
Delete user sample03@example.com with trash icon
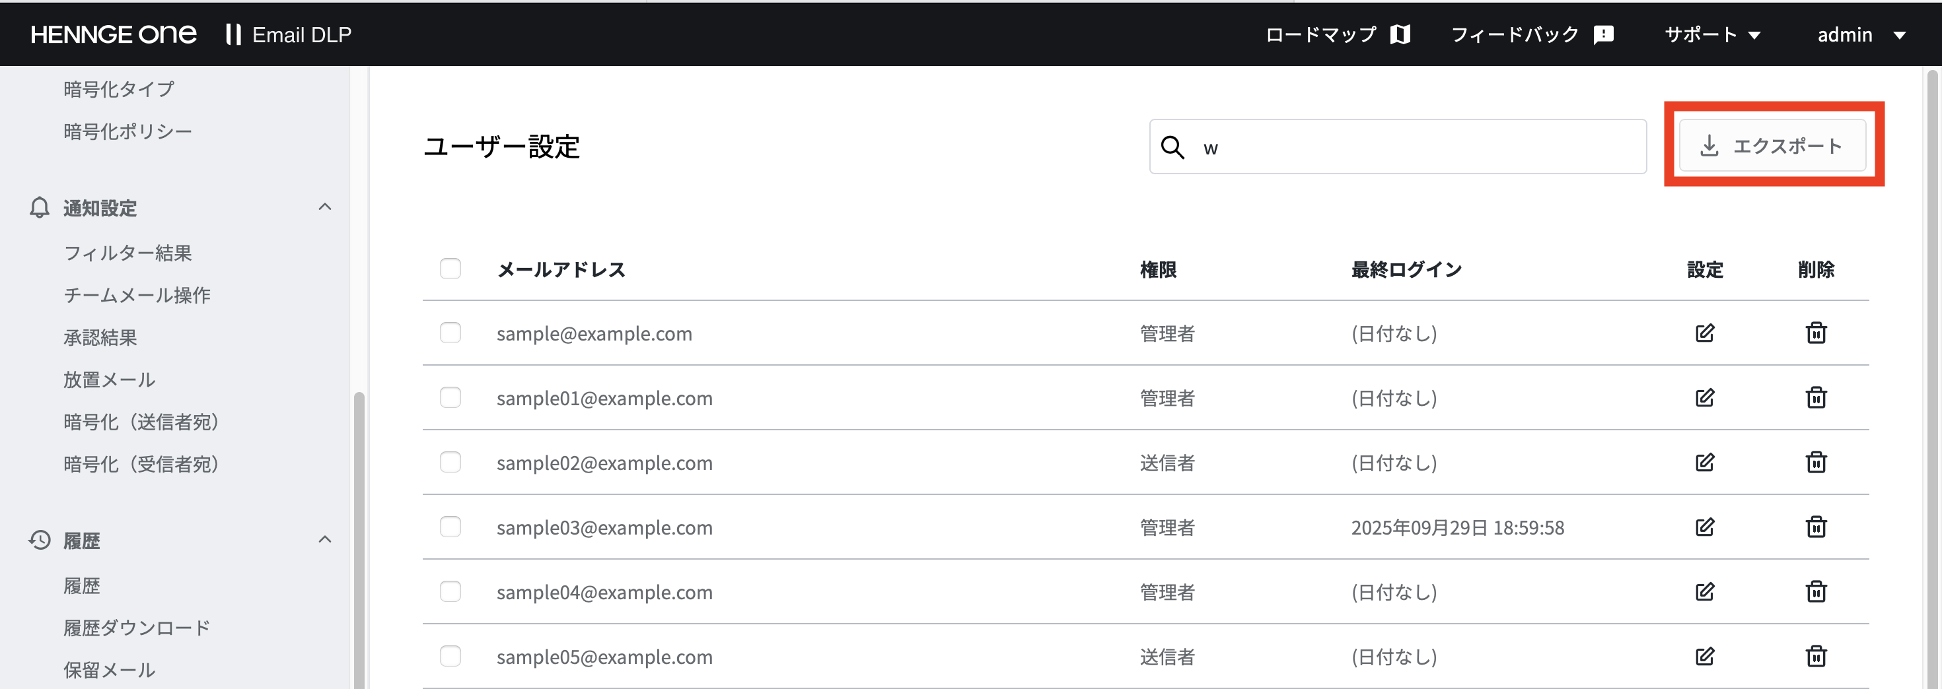click(1816, 527)
